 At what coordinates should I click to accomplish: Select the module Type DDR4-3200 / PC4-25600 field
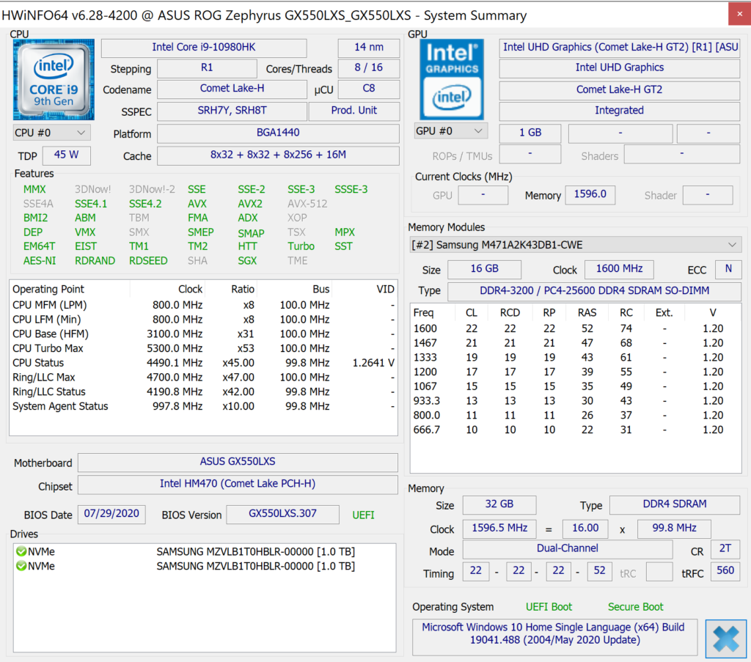point(594,291)
